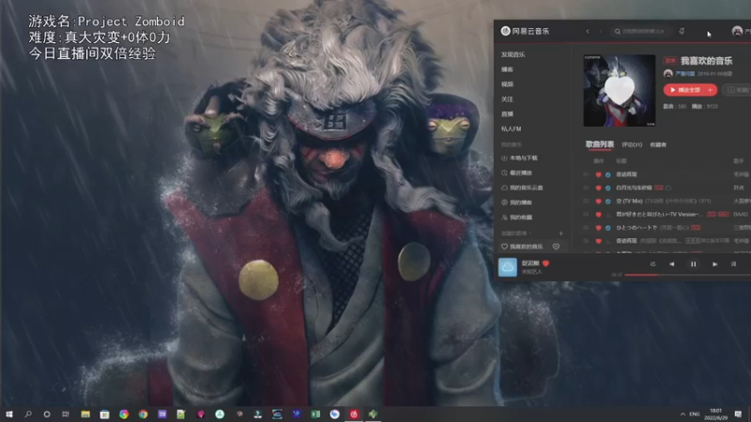Image resolution: width=751 pixels, height=422 pixels.
Task: Click downloaded checkmark on ひとつのハートで
Action: click(x=607, y=228)
